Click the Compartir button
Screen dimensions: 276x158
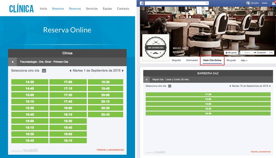[260, 53]
